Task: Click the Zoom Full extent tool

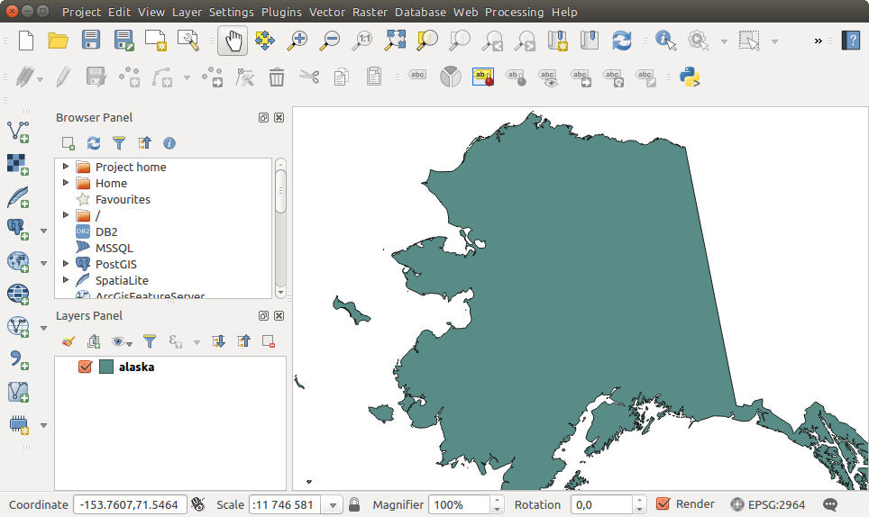Action: click(395, 41)
